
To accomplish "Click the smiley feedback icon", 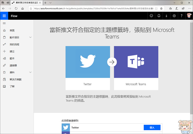I will click(x=151, y=16).
